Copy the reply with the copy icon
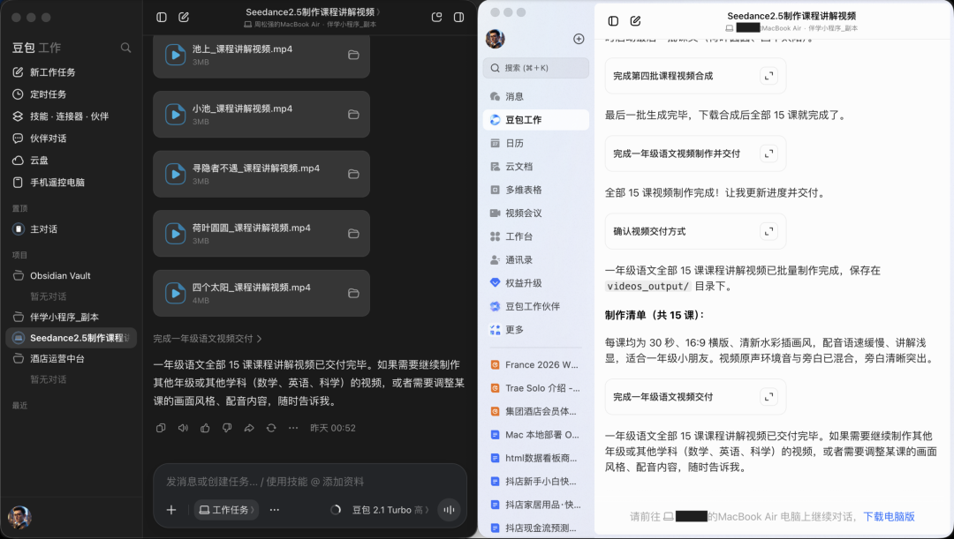The image size is (954, 539). click(161, 428)
